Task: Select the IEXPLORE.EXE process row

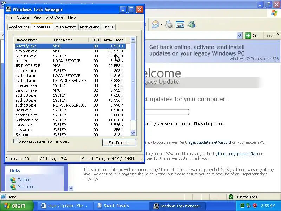Action: pyautogui.click(x=70, y=66)
